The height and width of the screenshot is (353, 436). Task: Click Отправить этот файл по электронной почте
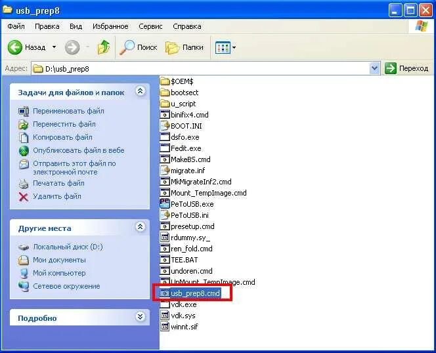coord(74,167)
